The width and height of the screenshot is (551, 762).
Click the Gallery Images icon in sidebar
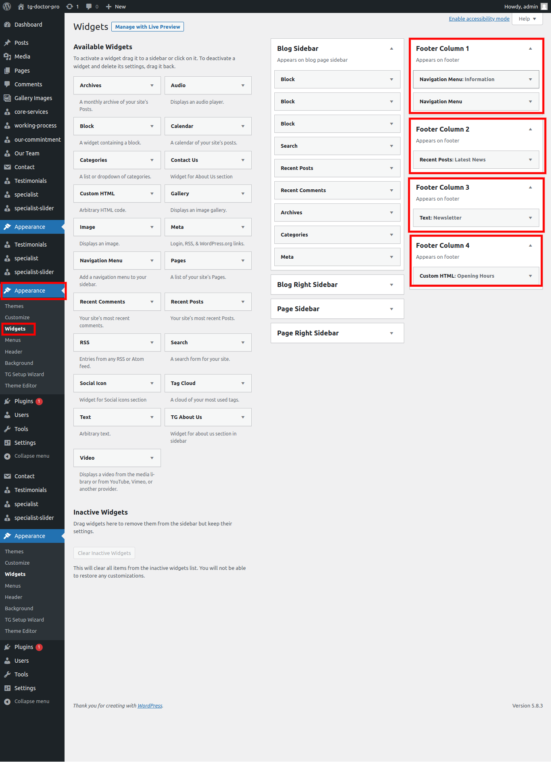pos(7,98)
